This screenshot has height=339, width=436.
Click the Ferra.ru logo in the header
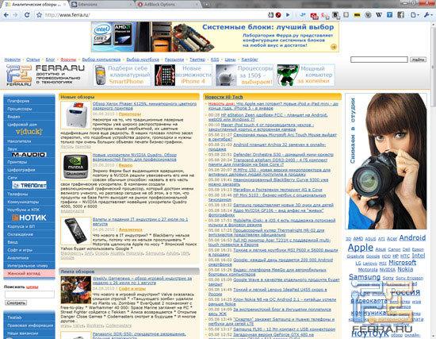point(45,75)
